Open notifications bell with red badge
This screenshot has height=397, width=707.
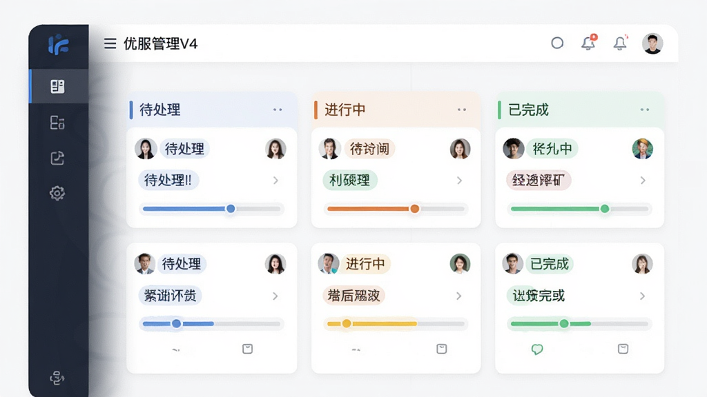point(588,43)
